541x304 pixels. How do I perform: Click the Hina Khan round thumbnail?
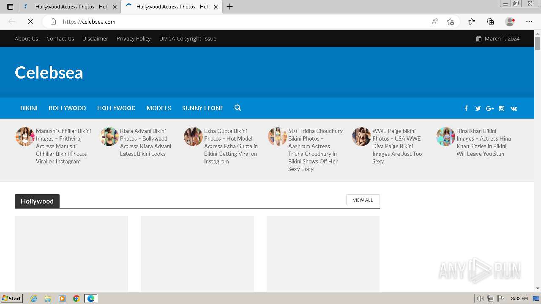tap(445, 137)
